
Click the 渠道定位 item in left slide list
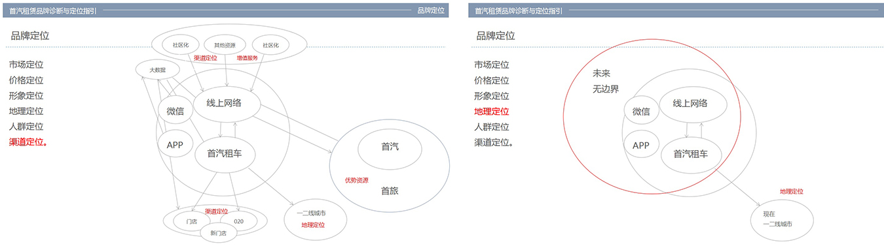pyautogui.click(x=28, y=142)
